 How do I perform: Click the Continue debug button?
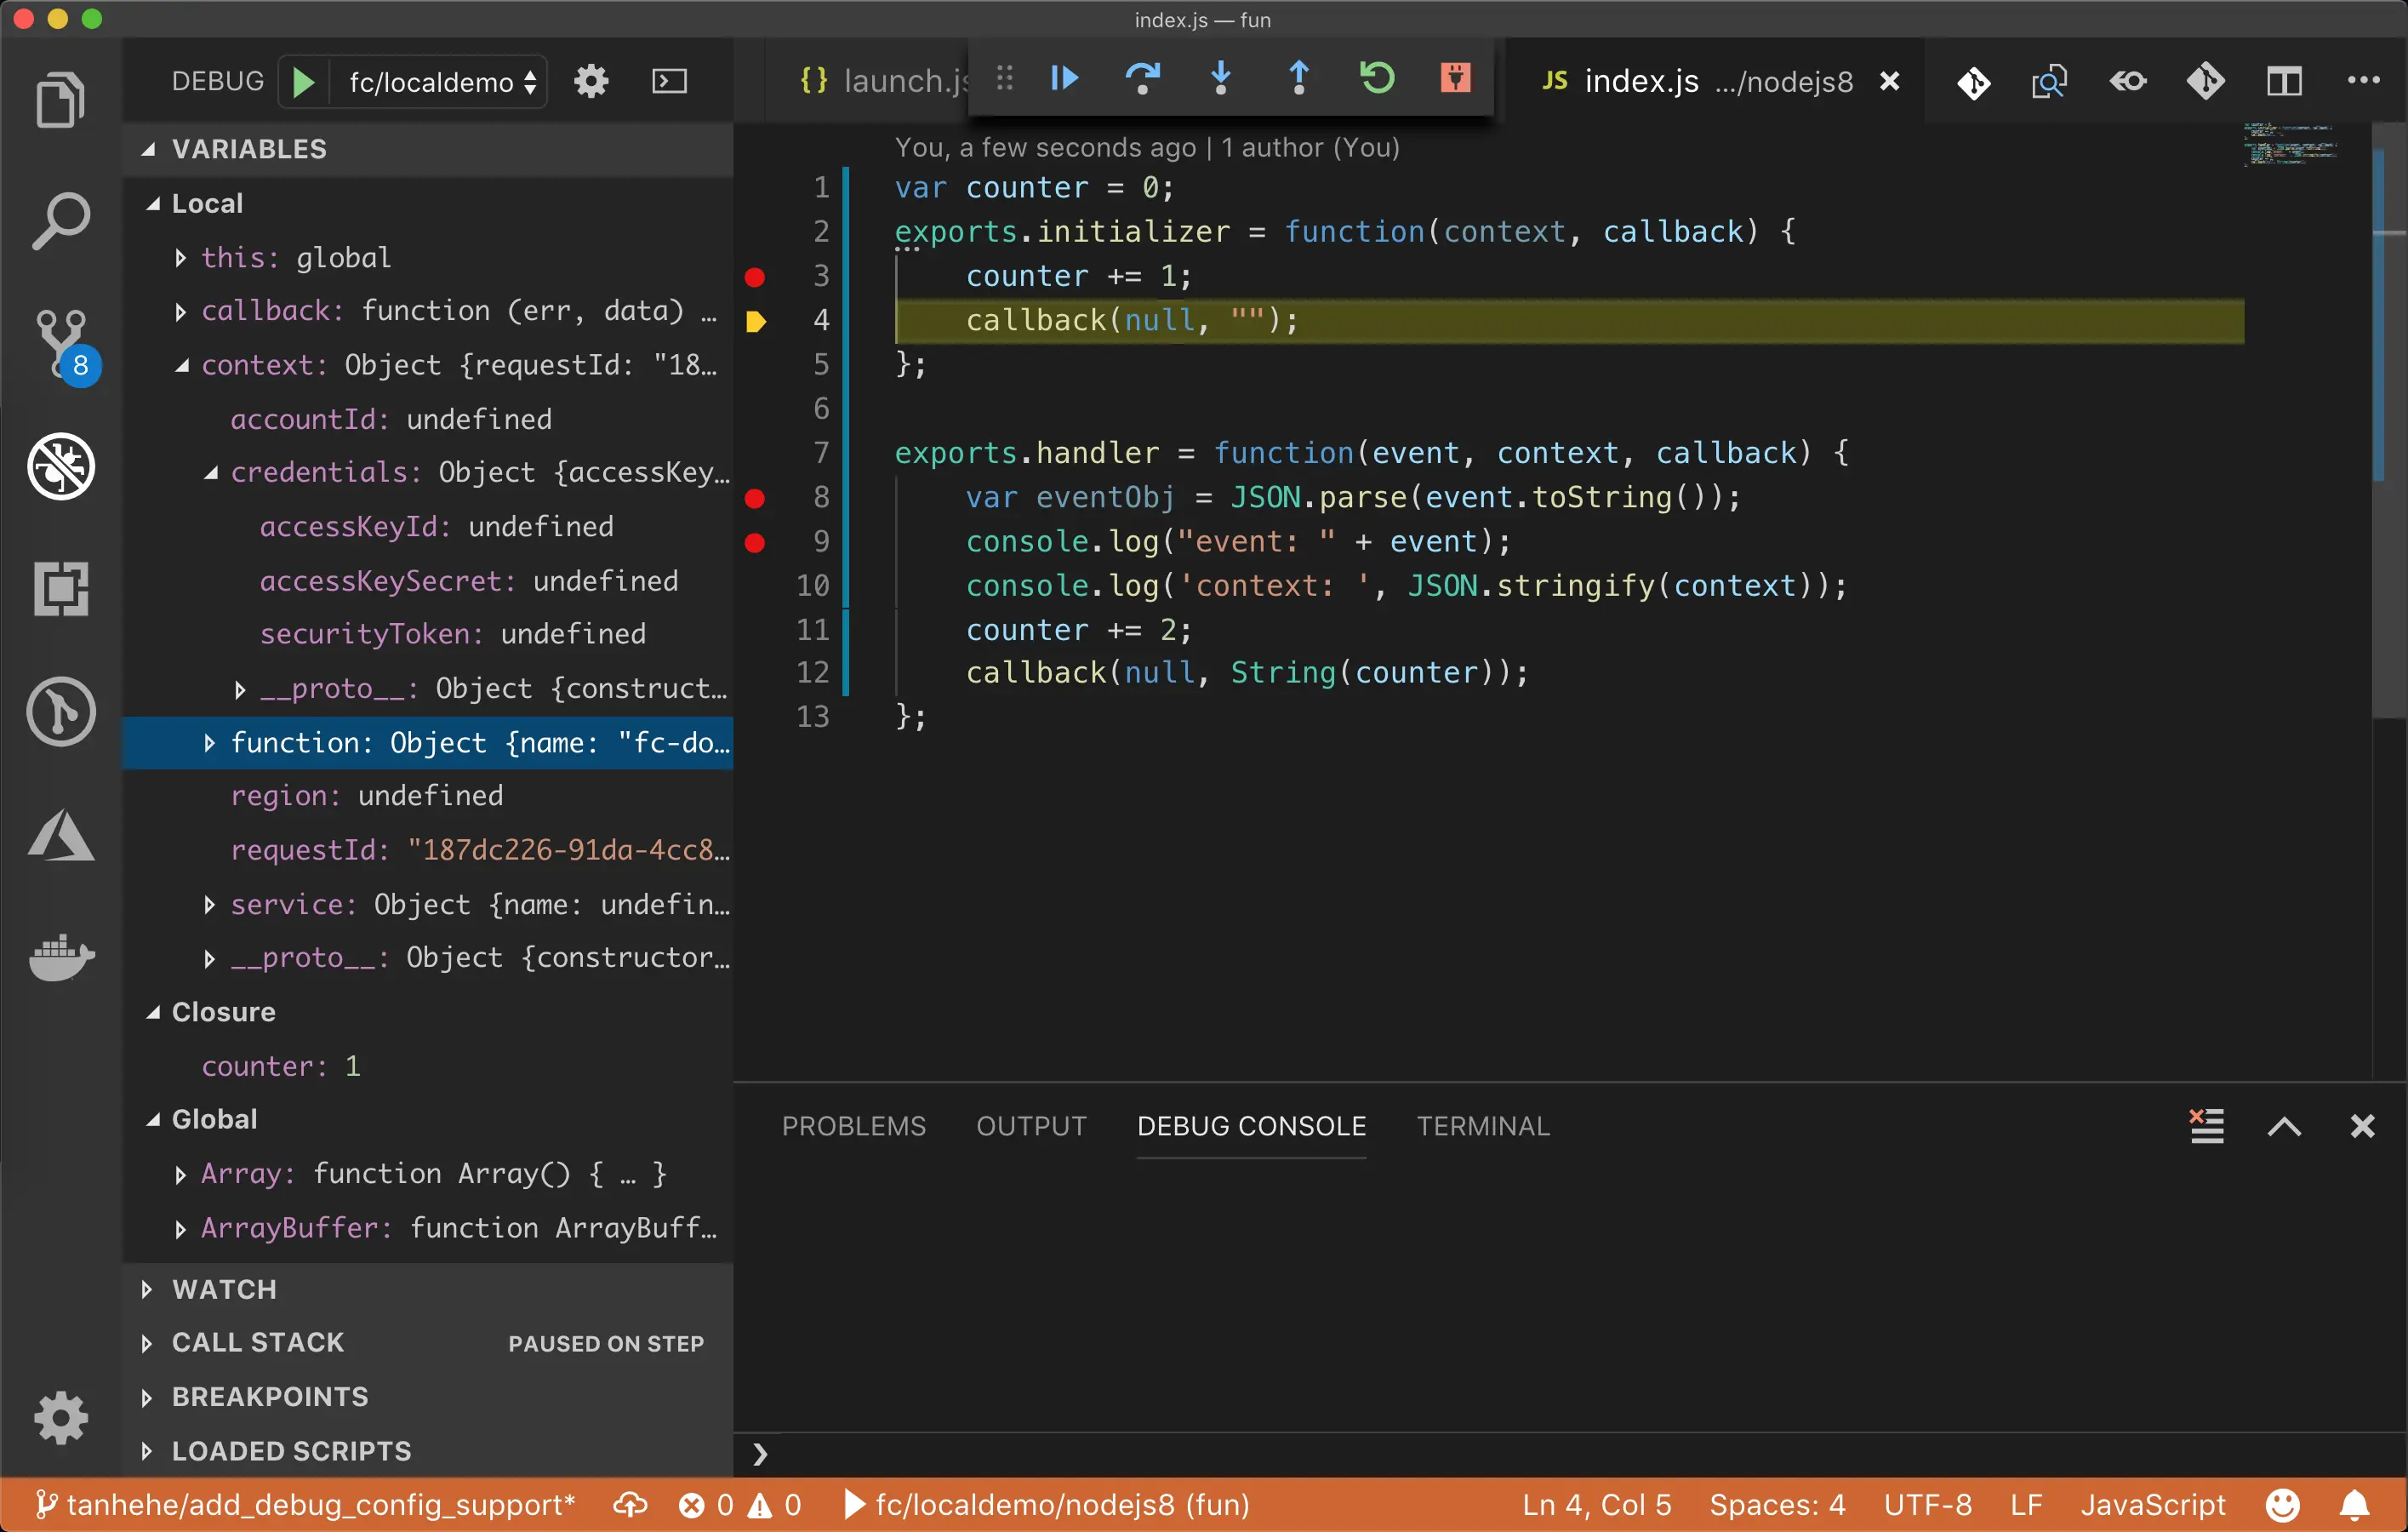(x=1064, y=78)
